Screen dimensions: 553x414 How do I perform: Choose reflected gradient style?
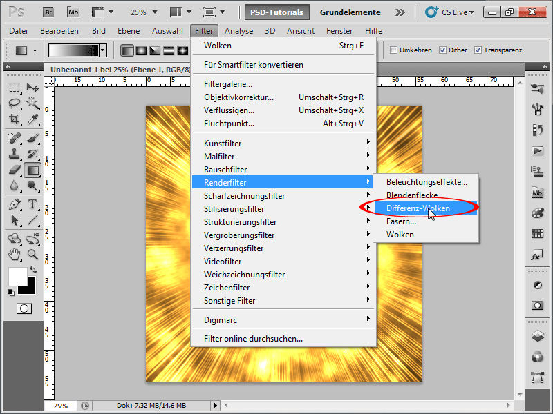(169, 50)
